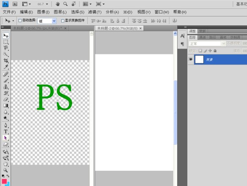Hide the Background layer eye icon
Image resolution: width=247 pixels, height=186 pixels.
click(x=191, y=59)
